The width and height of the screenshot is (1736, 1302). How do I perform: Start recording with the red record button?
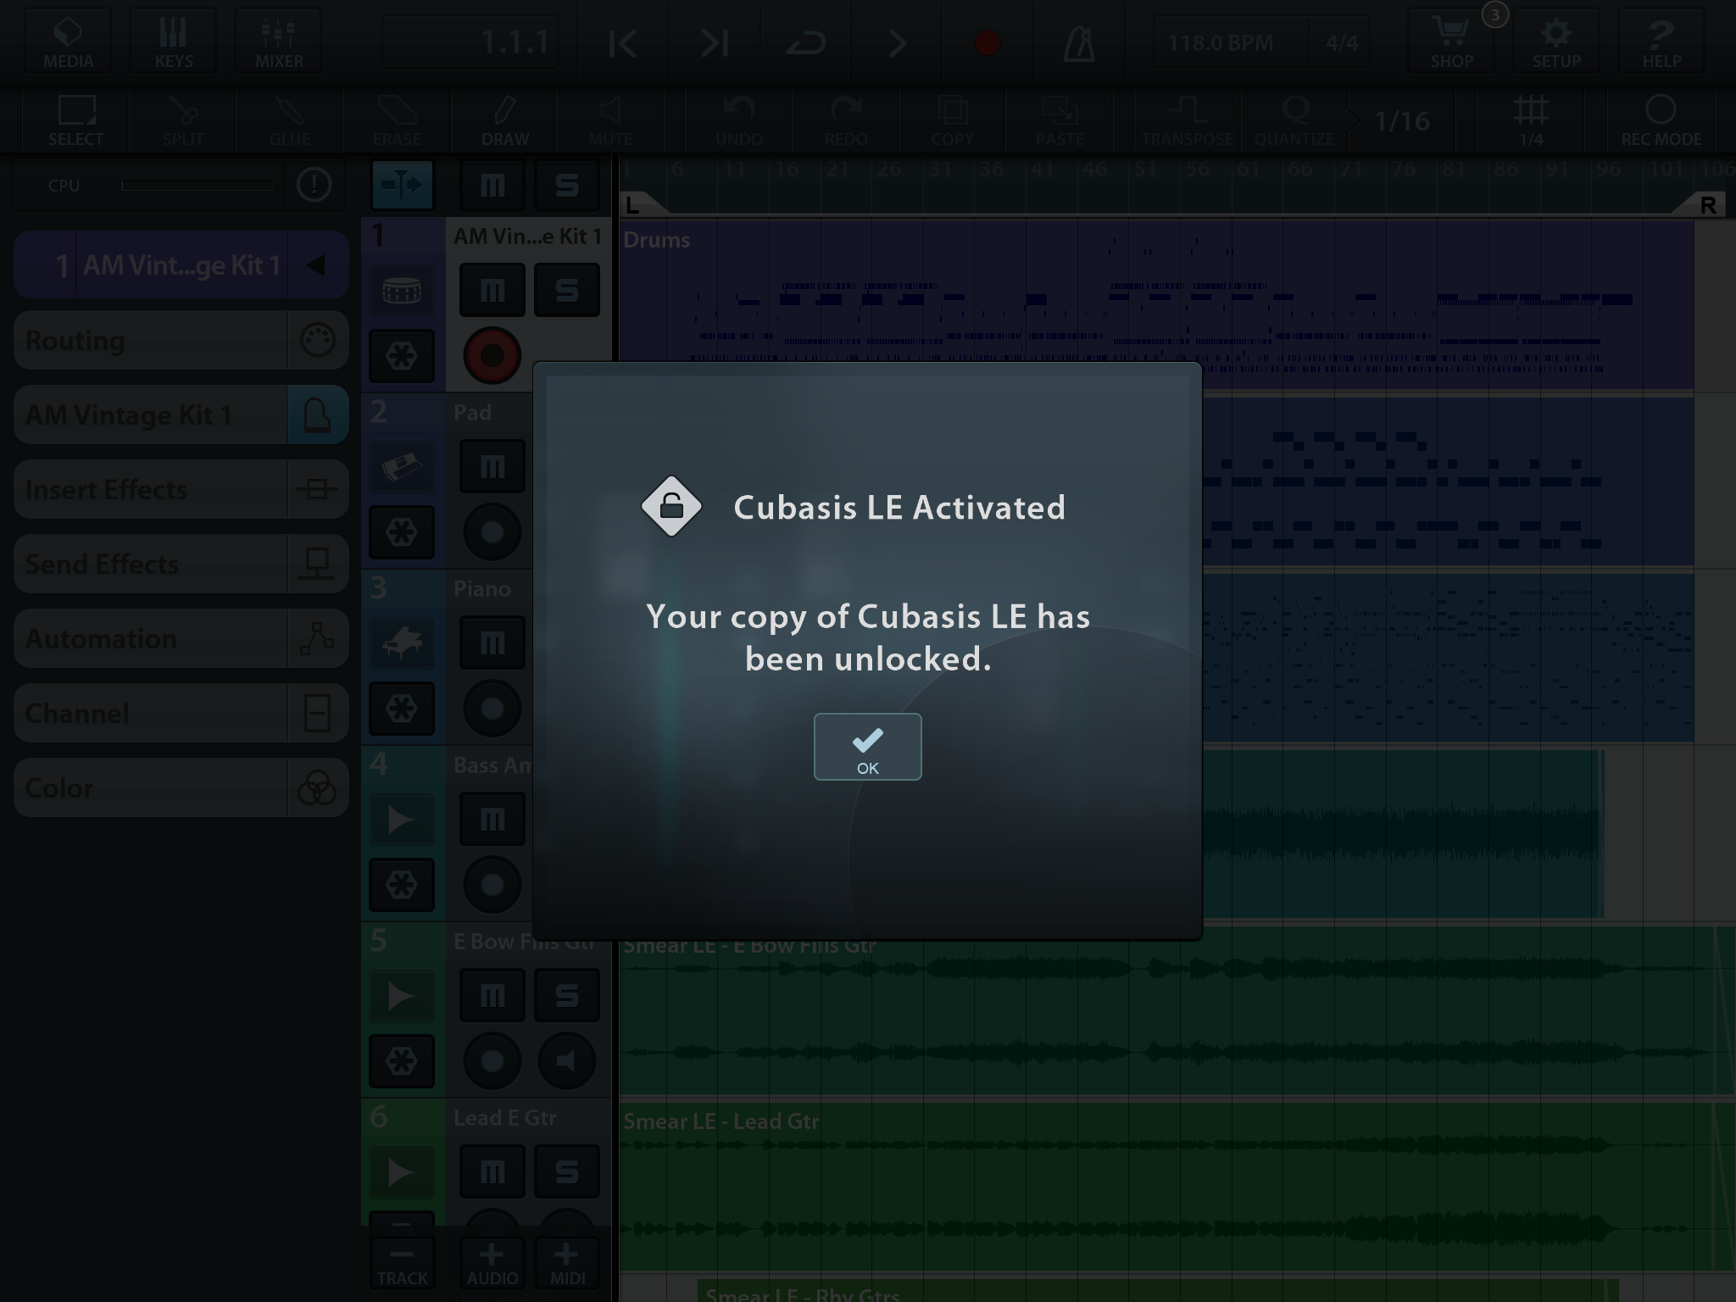[x=988, y=42]
